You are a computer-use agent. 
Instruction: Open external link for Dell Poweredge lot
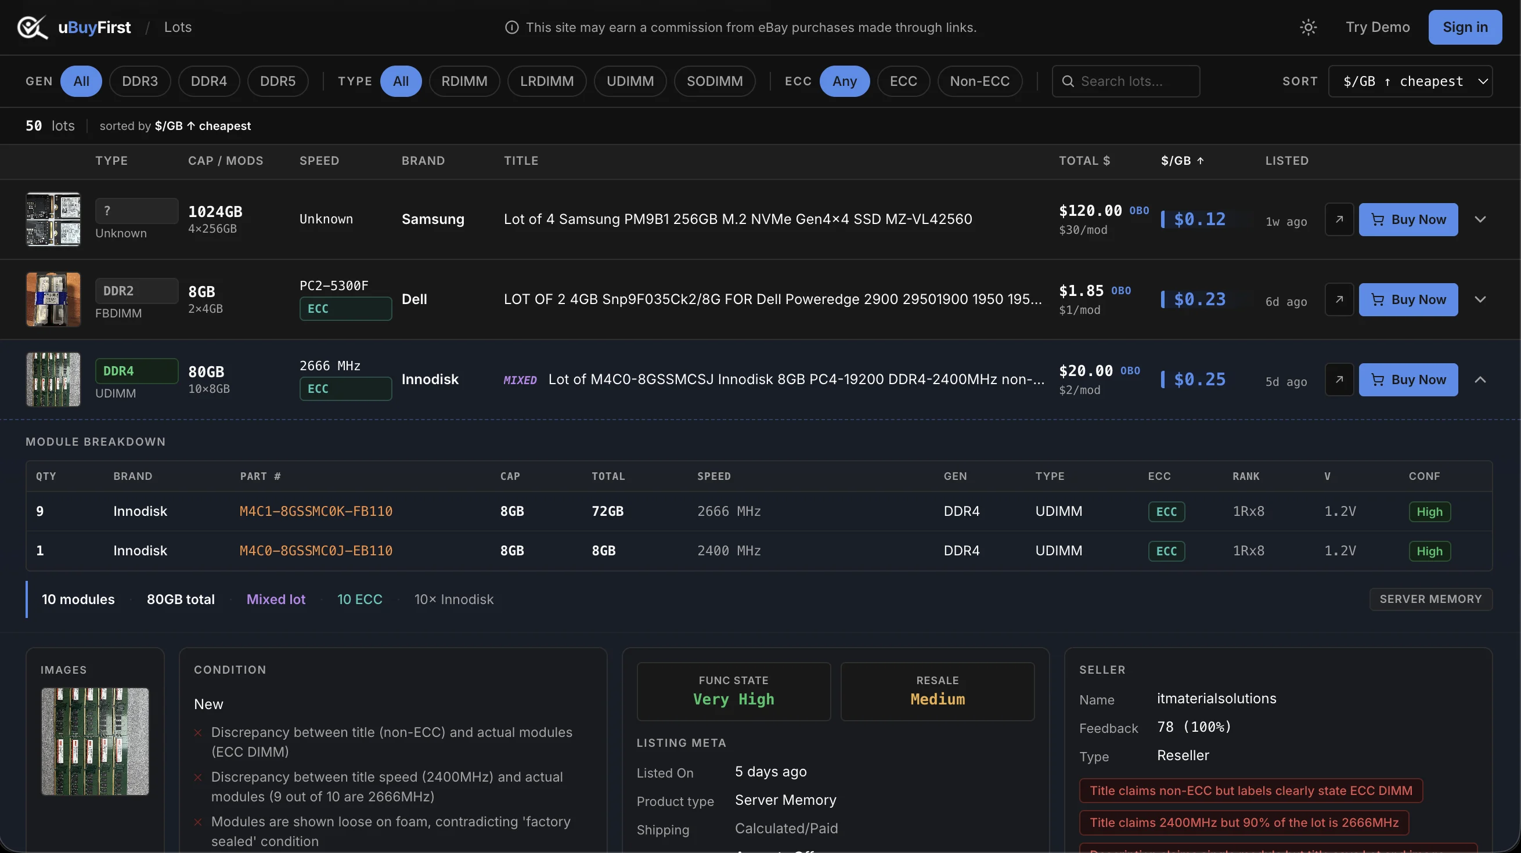click(1339, 300)
